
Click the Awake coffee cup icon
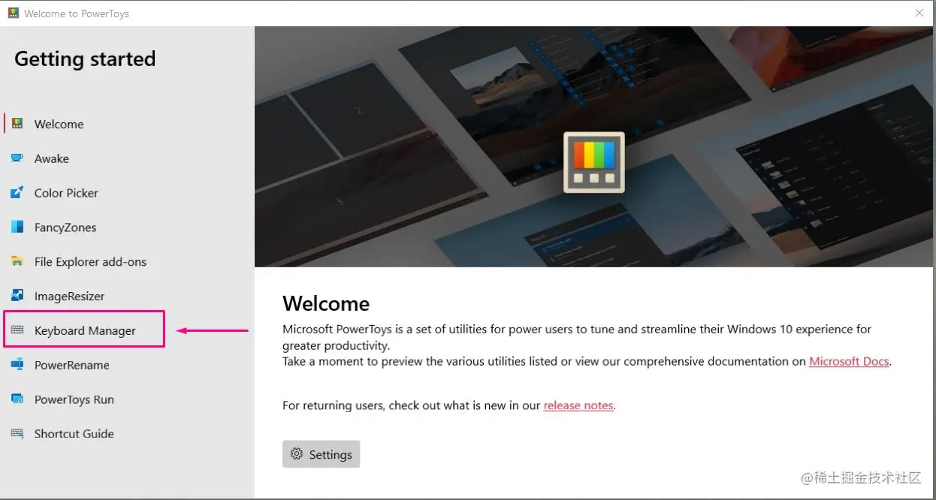pyautogui.click(x=17, y=158)
